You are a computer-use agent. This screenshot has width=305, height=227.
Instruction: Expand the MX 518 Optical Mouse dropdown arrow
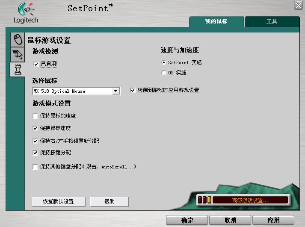coord(115,91)
